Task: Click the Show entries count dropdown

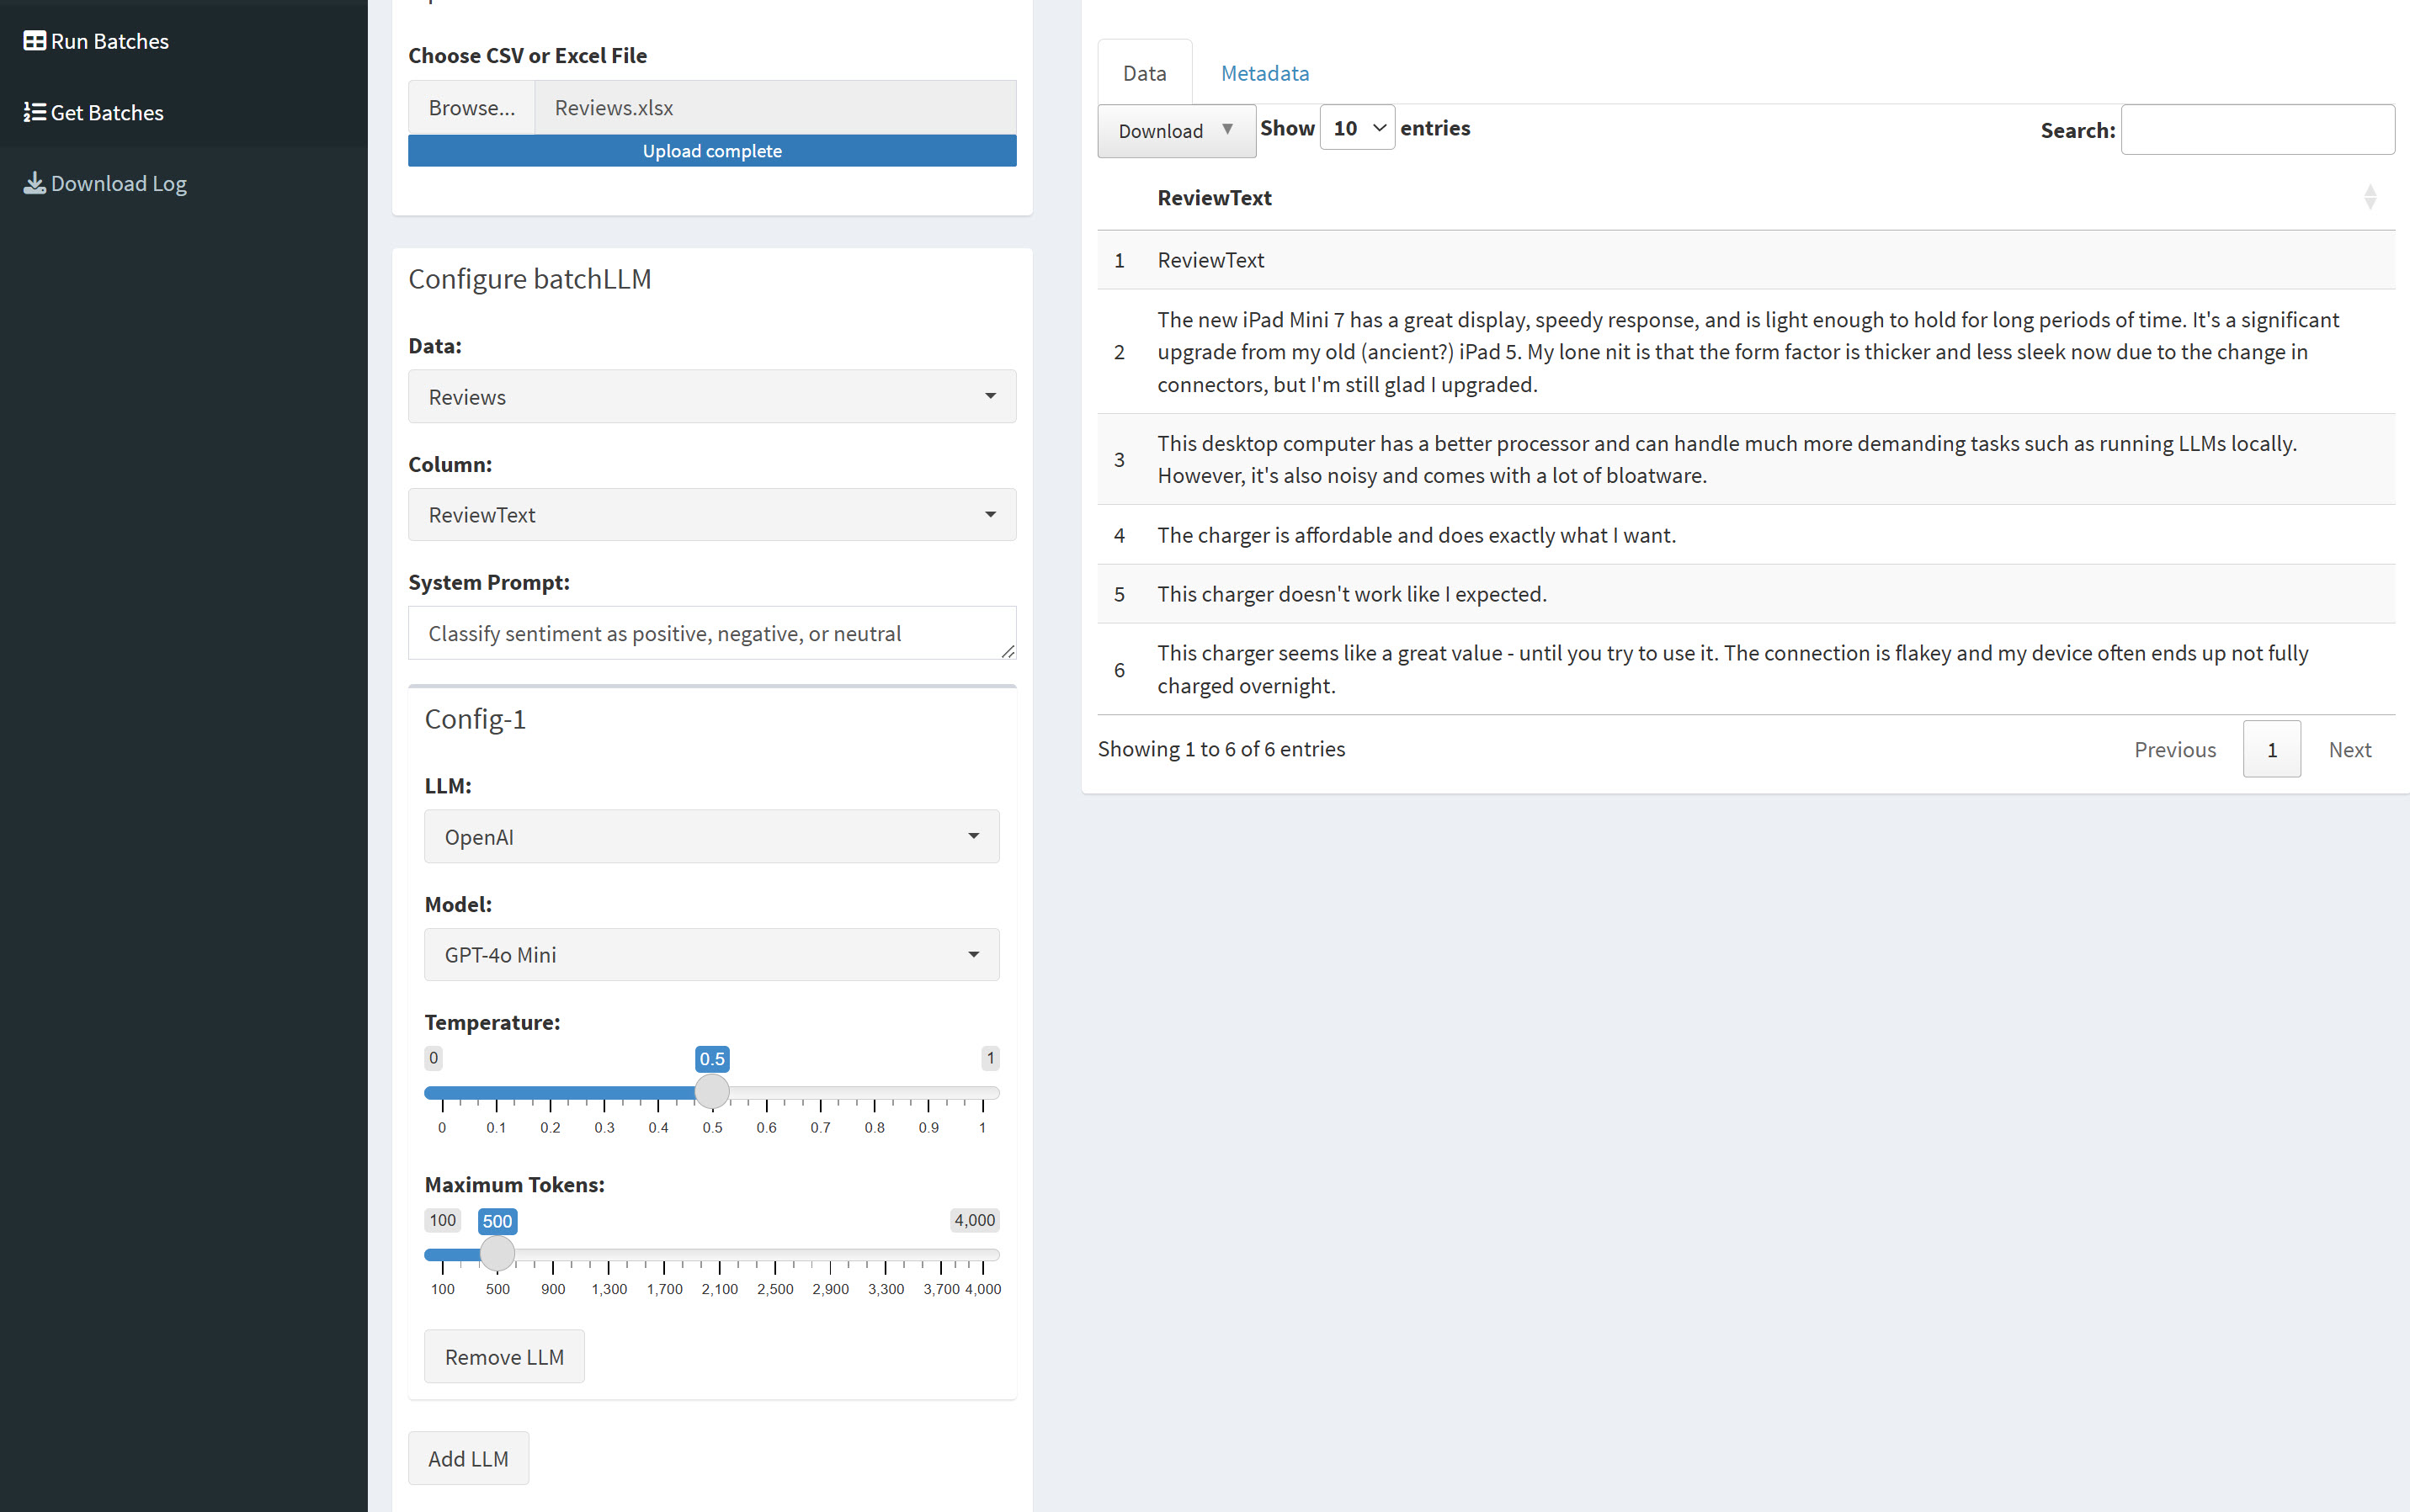Action: click(x=1358, y=127)
